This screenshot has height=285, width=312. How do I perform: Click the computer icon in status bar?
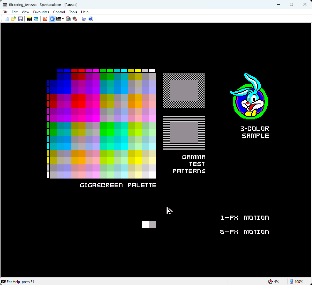[291, 281]
